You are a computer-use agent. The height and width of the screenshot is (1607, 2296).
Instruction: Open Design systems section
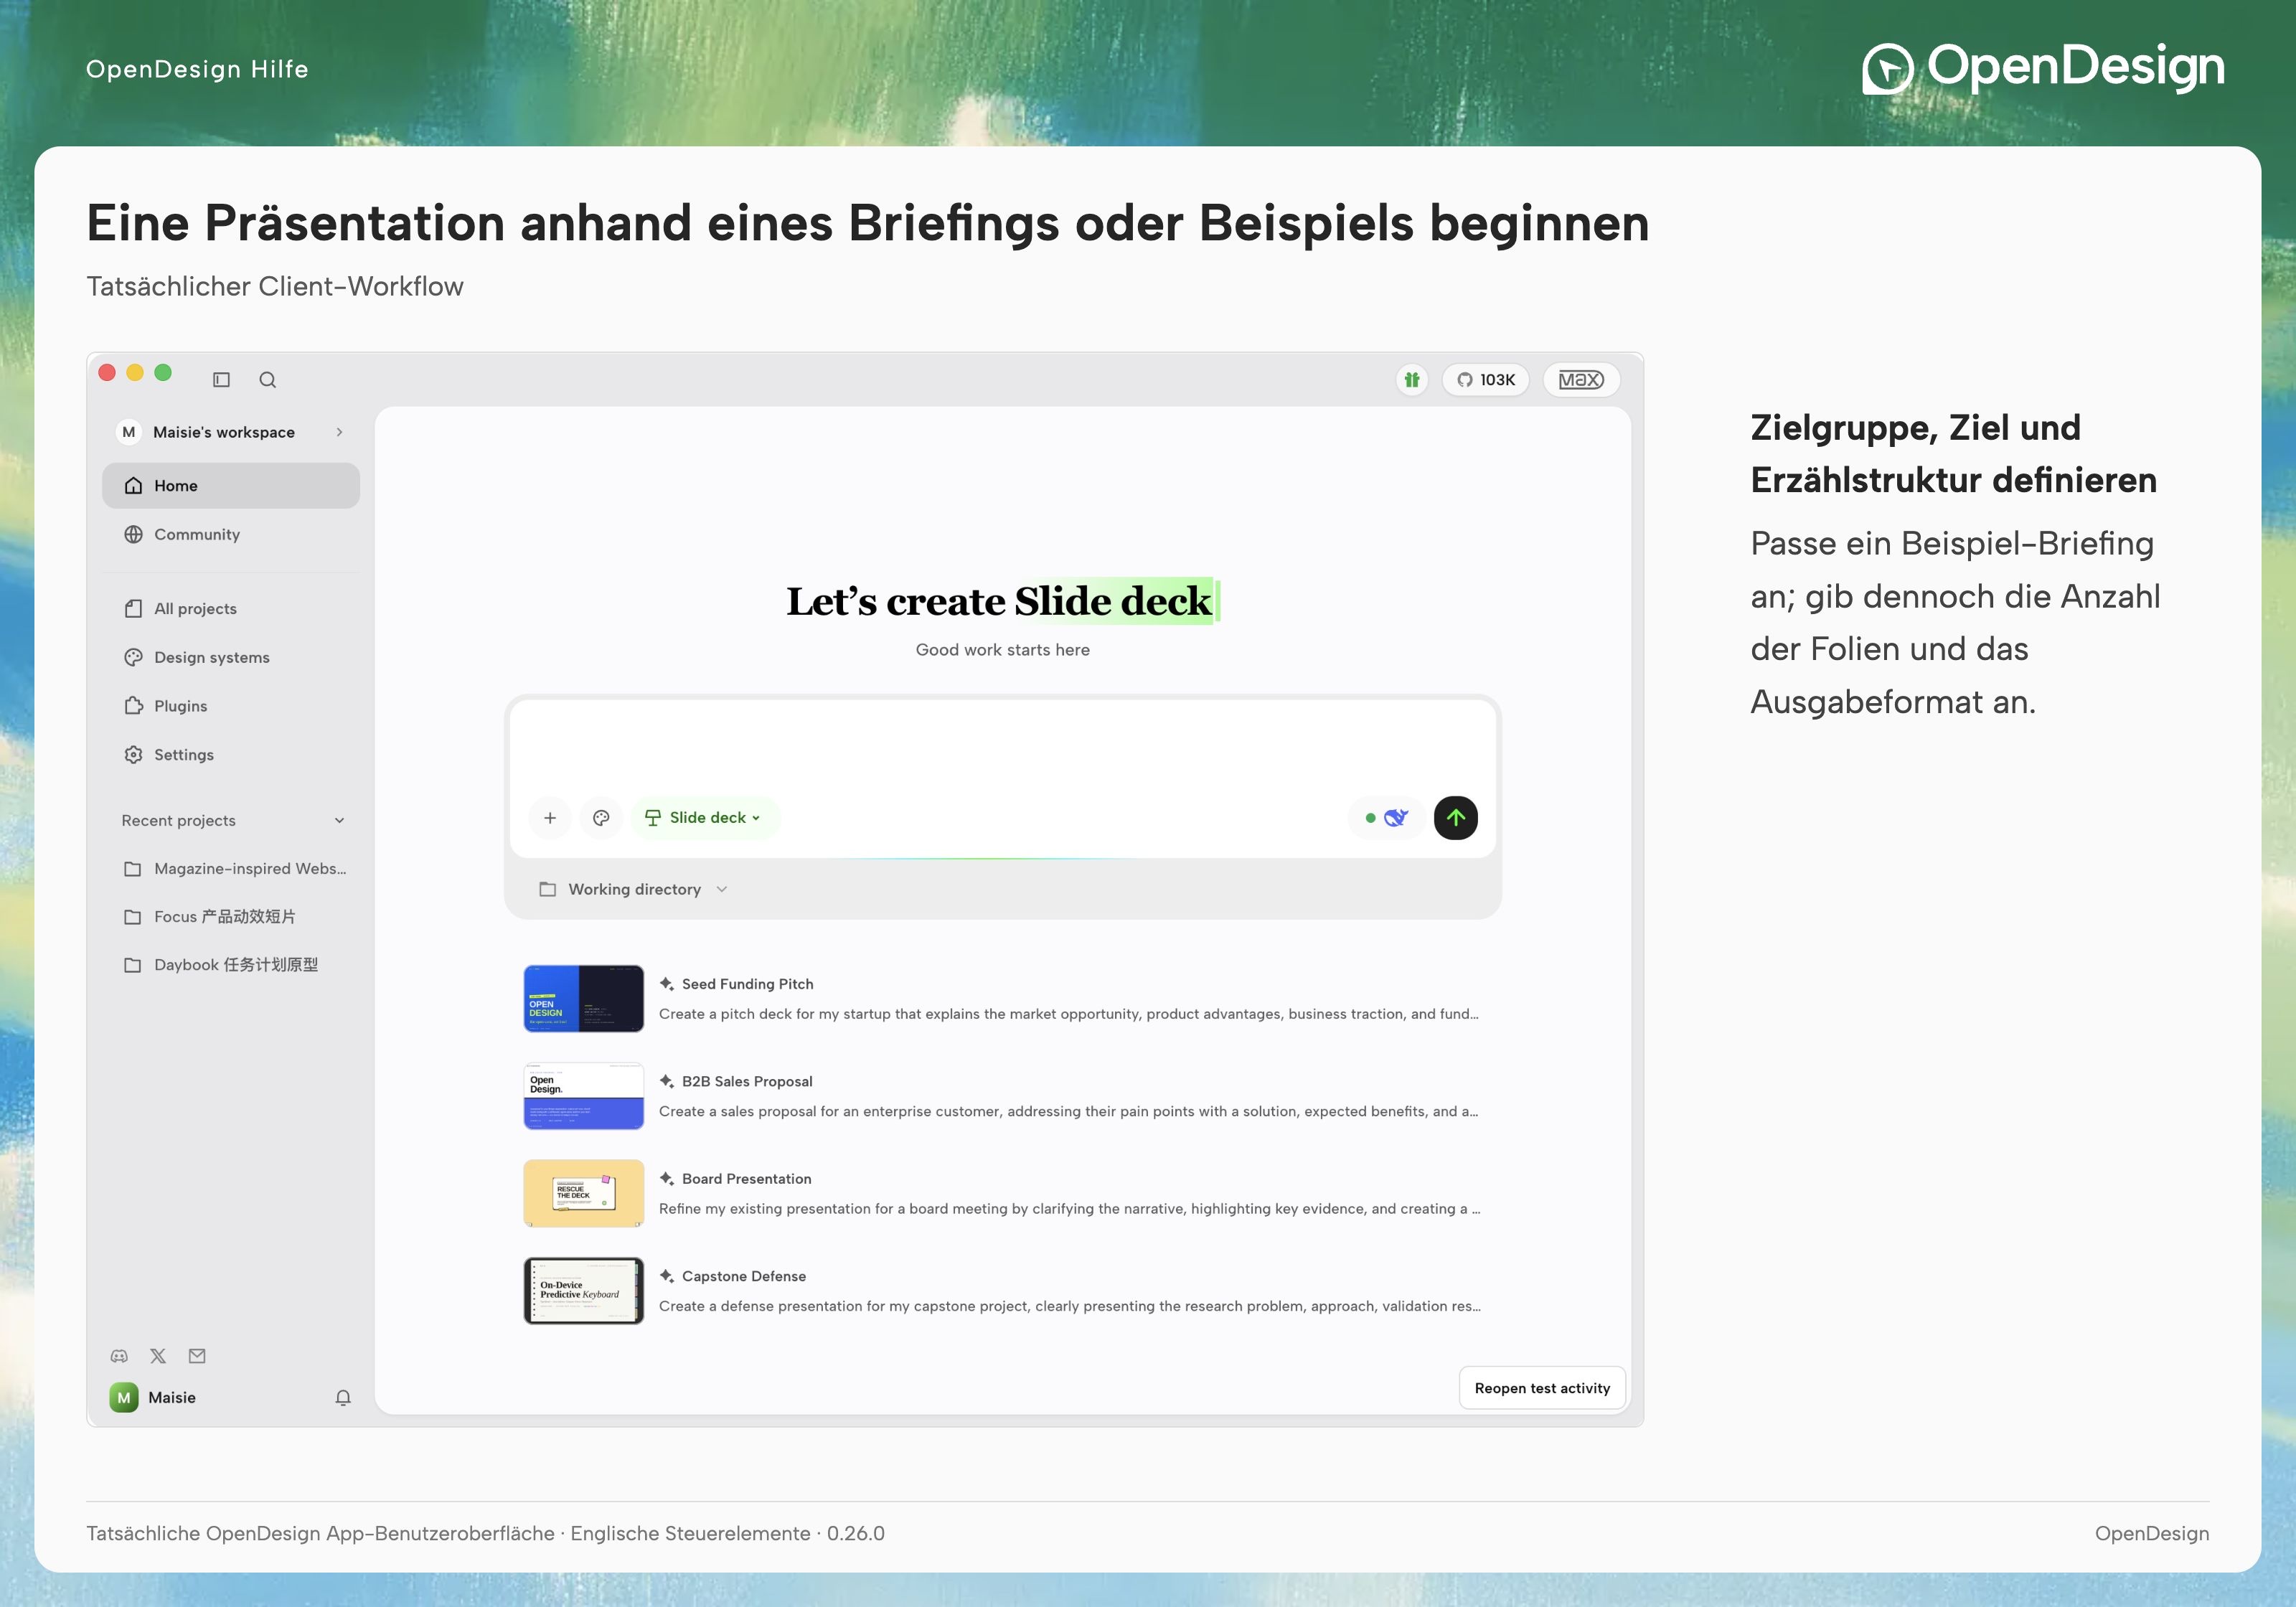(x=231, y=658)
